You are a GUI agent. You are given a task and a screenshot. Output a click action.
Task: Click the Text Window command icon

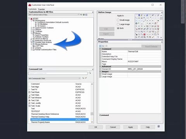[x=29, y=98]
